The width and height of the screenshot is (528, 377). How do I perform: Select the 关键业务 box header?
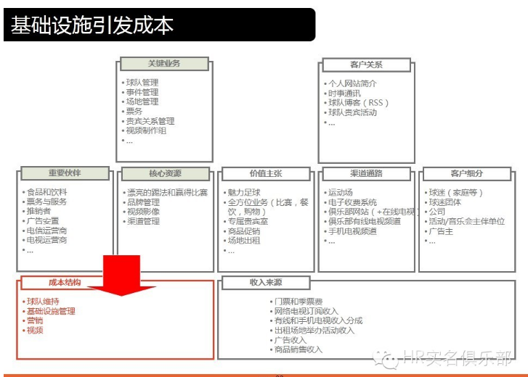click(164, 64)
